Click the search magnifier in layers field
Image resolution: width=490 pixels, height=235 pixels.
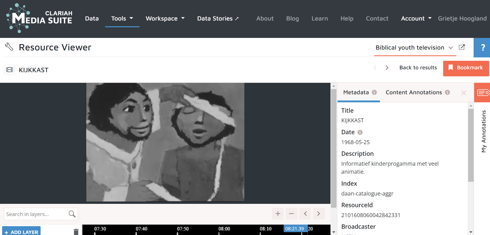pos(72,214)
